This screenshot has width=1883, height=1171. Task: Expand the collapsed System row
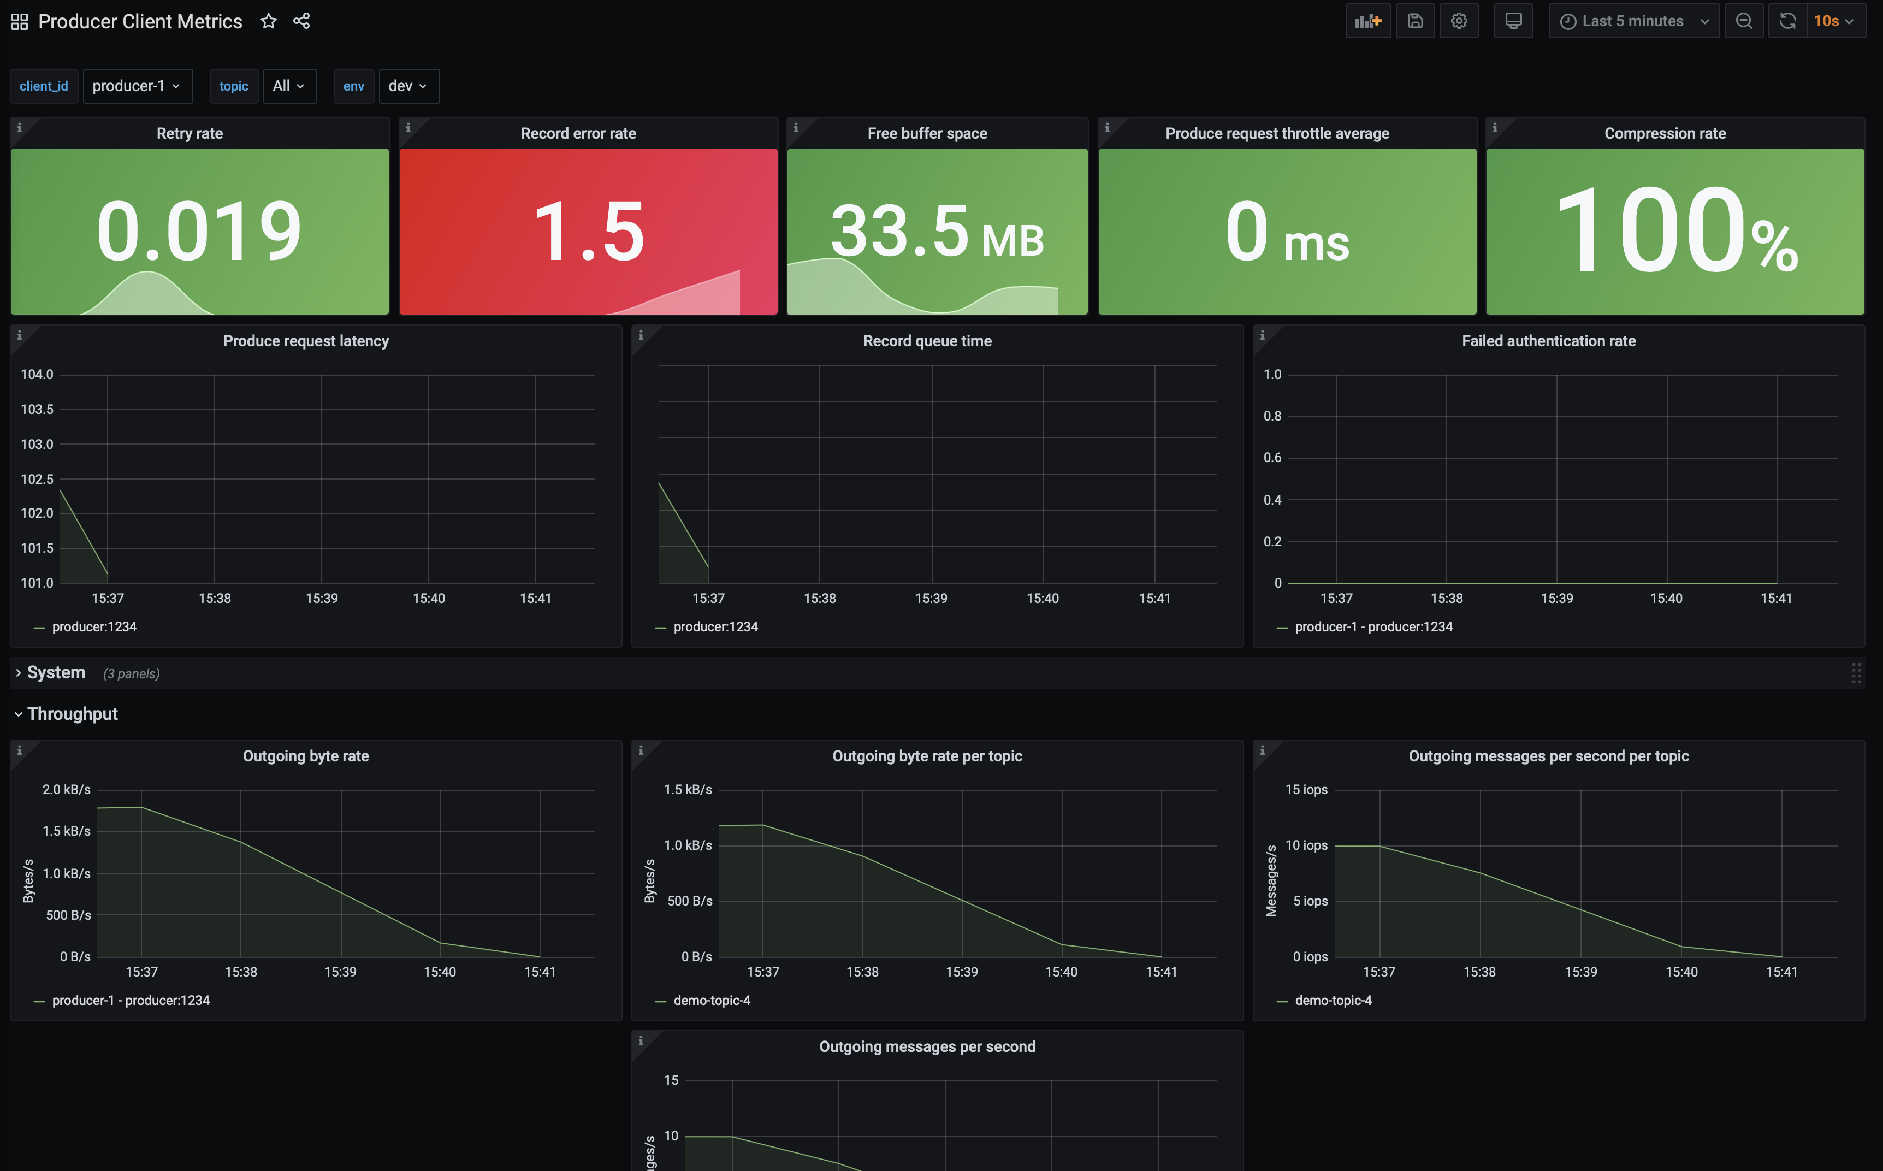click(55, 672)
